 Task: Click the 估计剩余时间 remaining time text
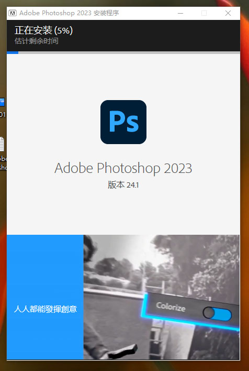click(37, 41)
